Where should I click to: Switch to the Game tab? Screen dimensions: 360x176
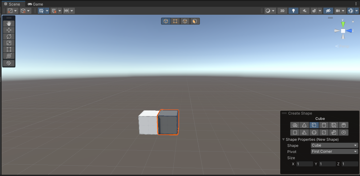35,4
